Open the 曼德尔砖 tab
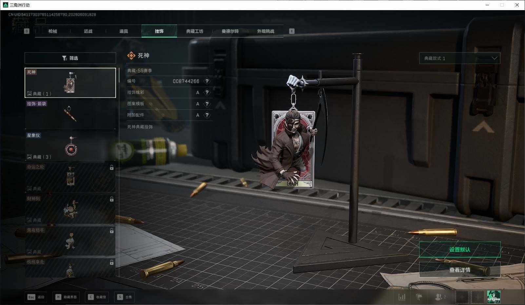525x305 pixels. click(x=230, y=31)
